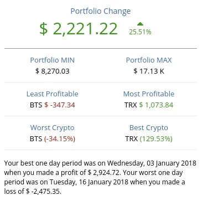Select the $ 2,221.22 portfolio change amount
The image size is (208, 206).
tap(79, 29)
